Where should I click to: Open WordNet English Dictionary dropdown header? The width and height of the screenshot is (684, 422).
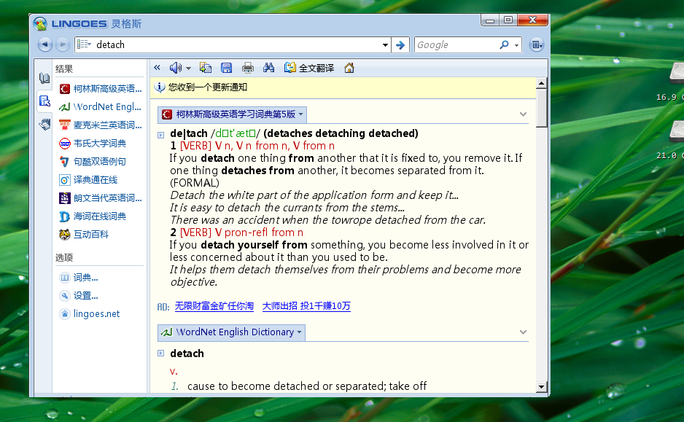click(x=231, y=332)
